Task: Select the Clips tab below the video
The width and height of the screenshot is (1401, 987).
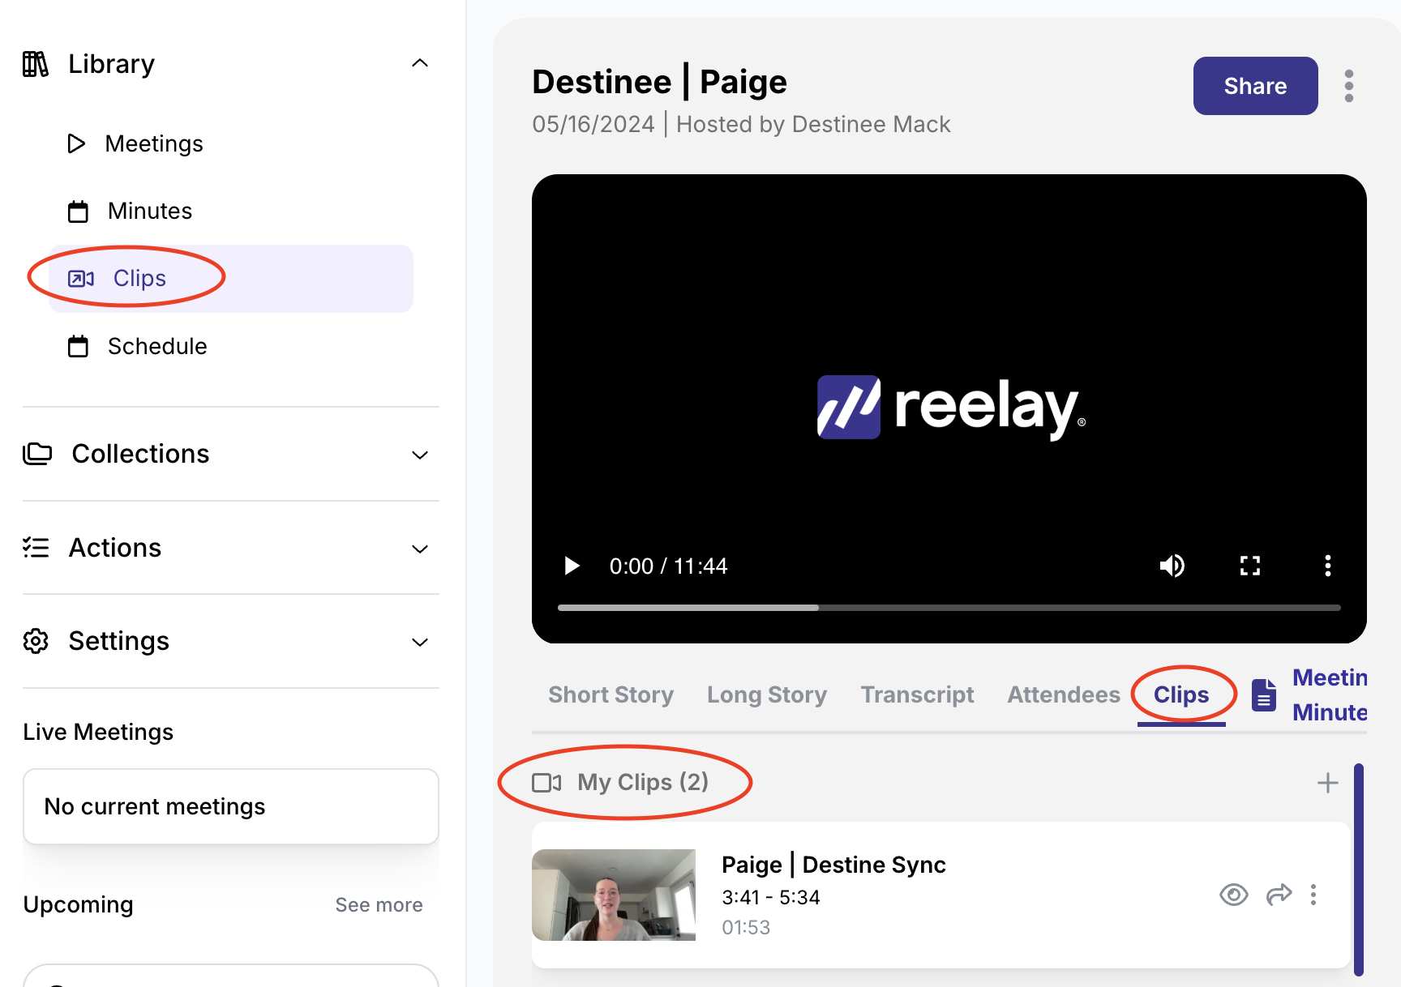Action: point(1181,695)
